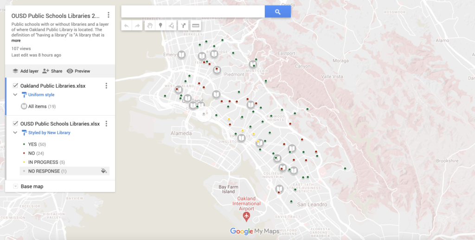Select IN PROGRESS (5) category row
Screen dimensions: 475x240
tap(64, 162)
